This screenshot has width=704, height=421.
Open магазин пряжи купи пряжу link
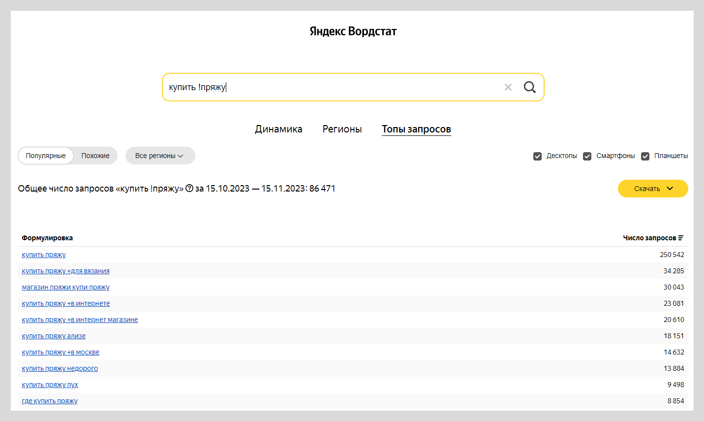coord(65,287)
